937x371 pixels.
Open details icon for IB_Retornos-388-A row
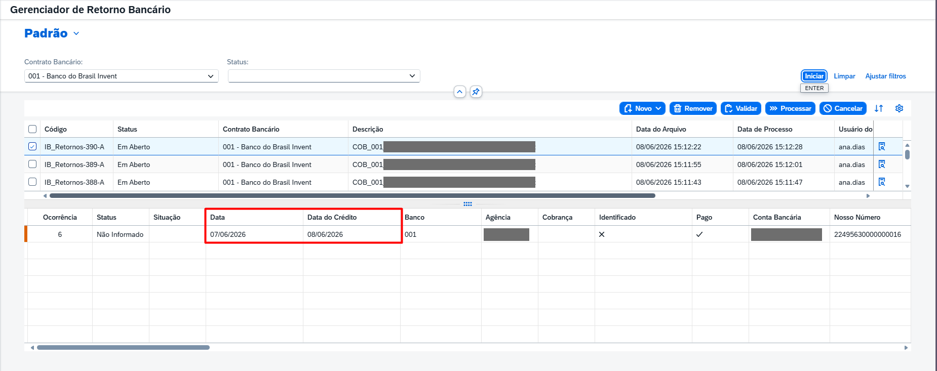882,182
